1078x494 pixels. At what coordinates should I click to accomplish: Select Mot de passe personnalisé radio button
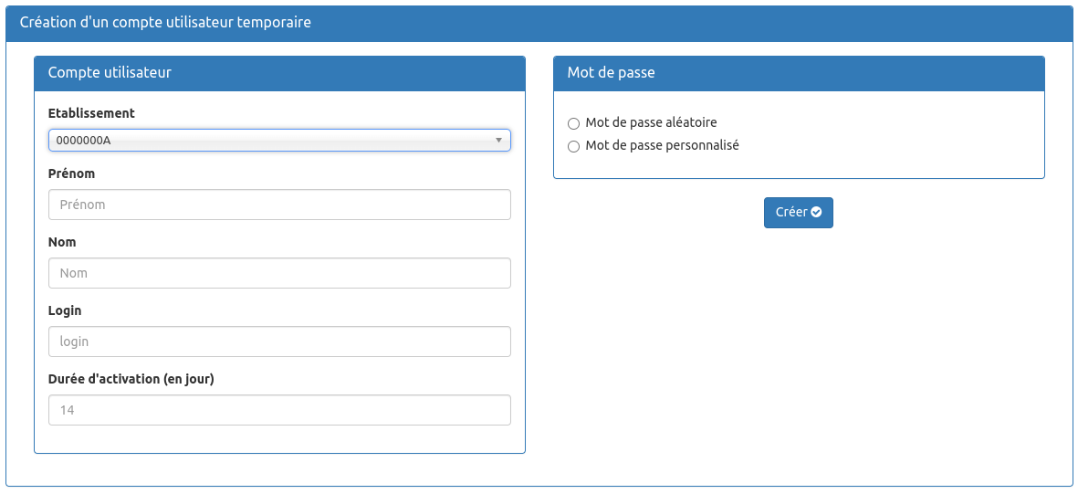click(x=573, y=146)
